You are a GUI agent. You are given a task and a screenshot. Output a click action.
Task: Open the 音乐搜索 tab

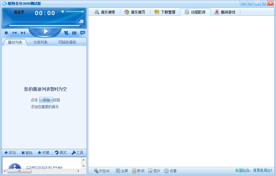(x=105, y=12)
